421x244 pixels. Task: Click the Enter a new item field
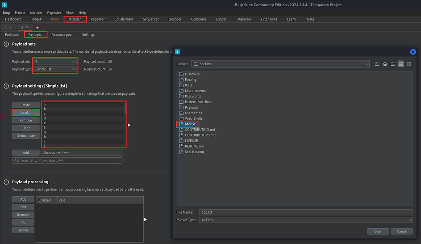coord(81,153)
